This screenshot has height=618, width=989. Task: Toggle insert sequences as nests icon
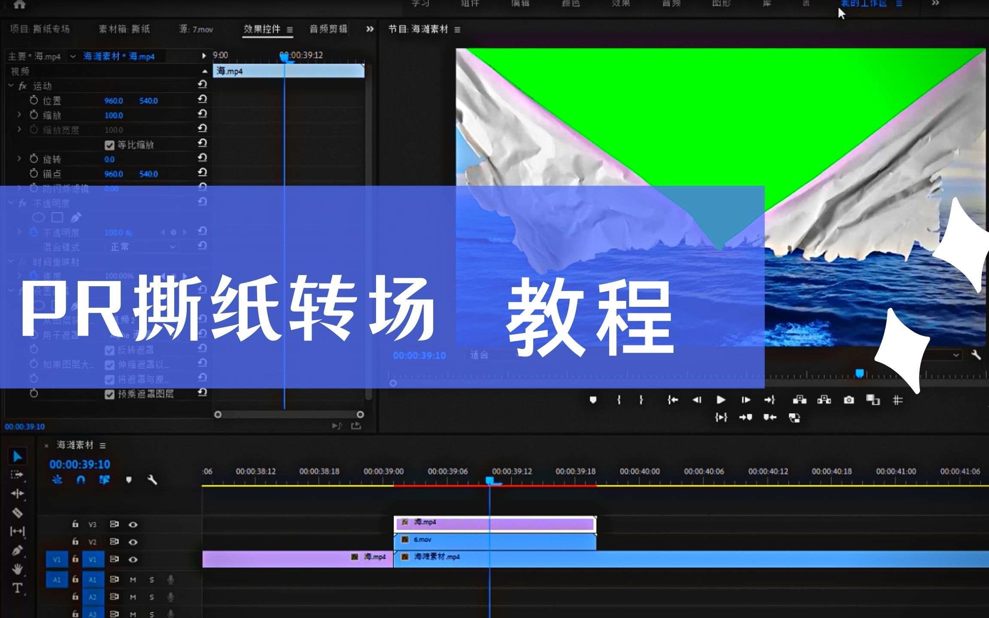point(57,480)
